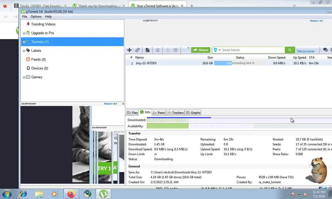Select Games in the sidebar
Screen dimensions: 332x199
[37, 77]
